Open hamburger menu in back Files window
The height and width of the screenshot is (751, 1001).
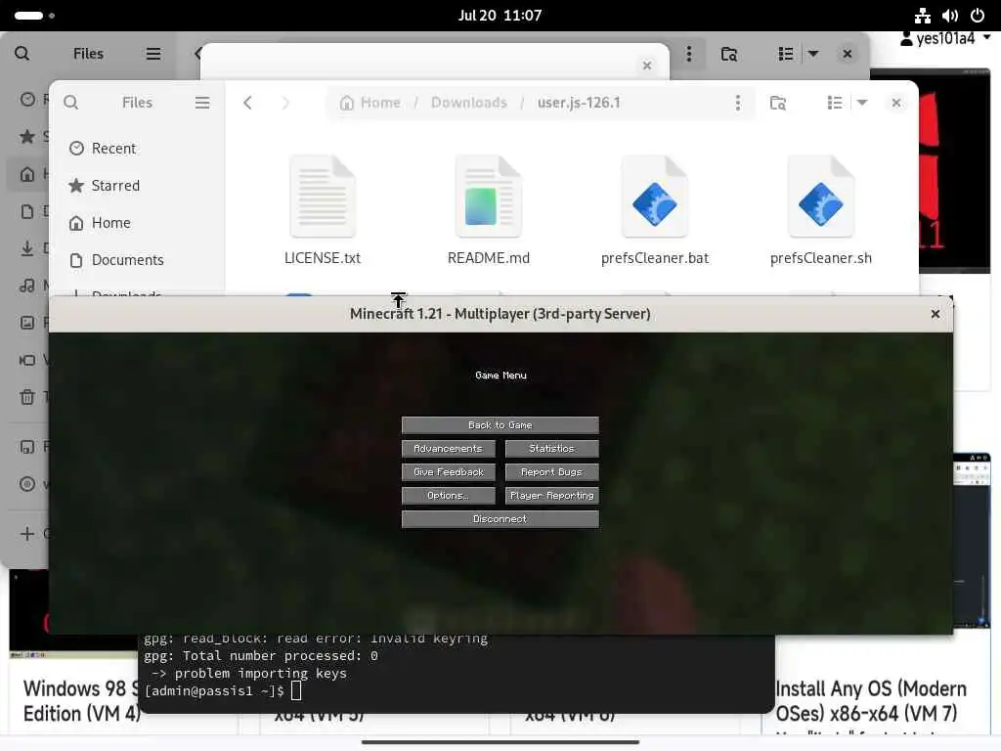point(153,54)
